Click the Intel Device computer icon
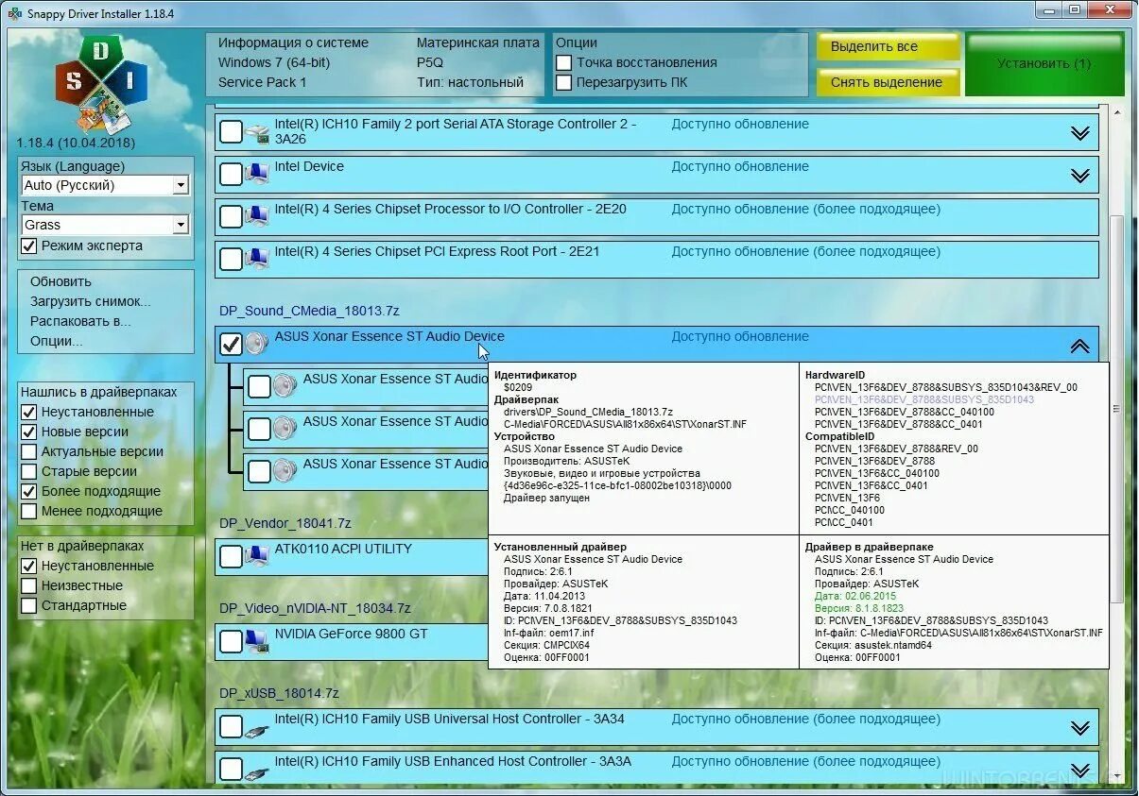The image size is (1139, 796). pos(256,175)
